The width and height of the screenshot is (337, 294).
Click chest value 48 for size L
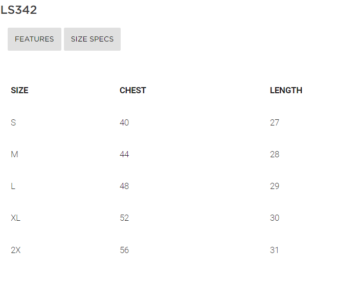(124, 186)
